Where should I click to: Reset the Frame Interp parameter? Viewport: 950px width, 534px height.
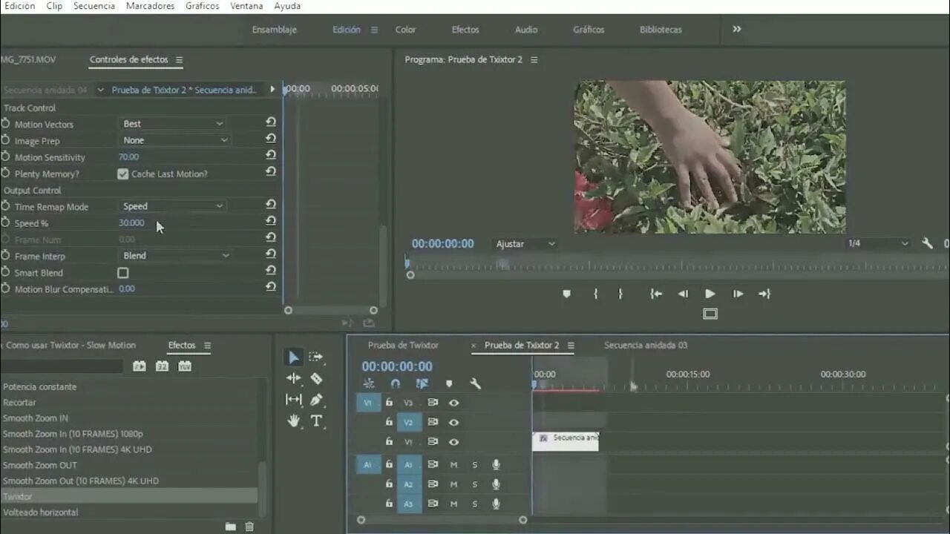(x=271, y=254)
